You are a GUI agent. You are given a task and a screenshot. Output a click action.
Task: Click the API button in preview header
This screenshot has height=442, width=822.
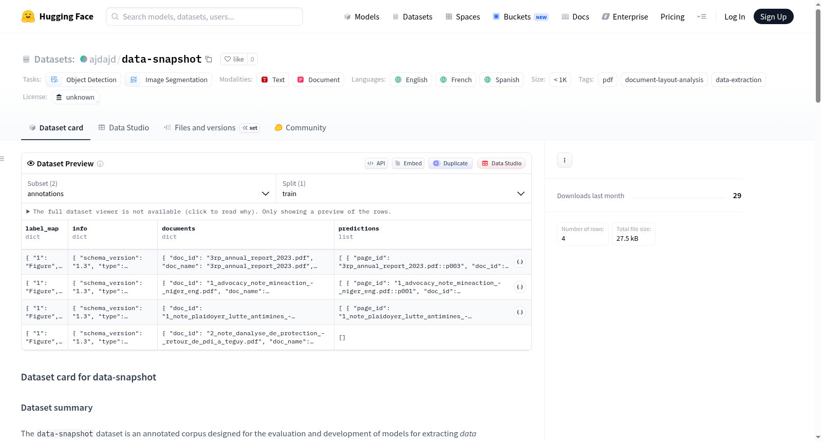tap(376, 163)
